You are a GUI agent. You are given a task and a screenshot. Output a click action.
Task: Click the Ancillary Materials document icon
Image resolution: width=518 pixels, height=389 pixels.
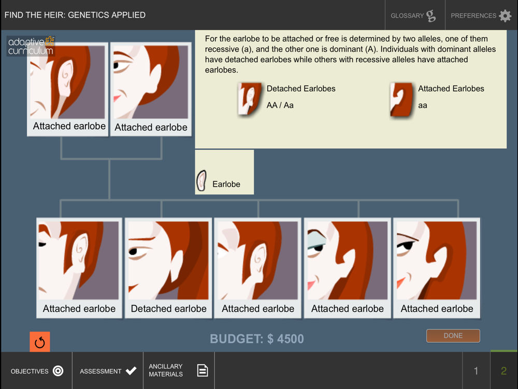coord(203,370)
